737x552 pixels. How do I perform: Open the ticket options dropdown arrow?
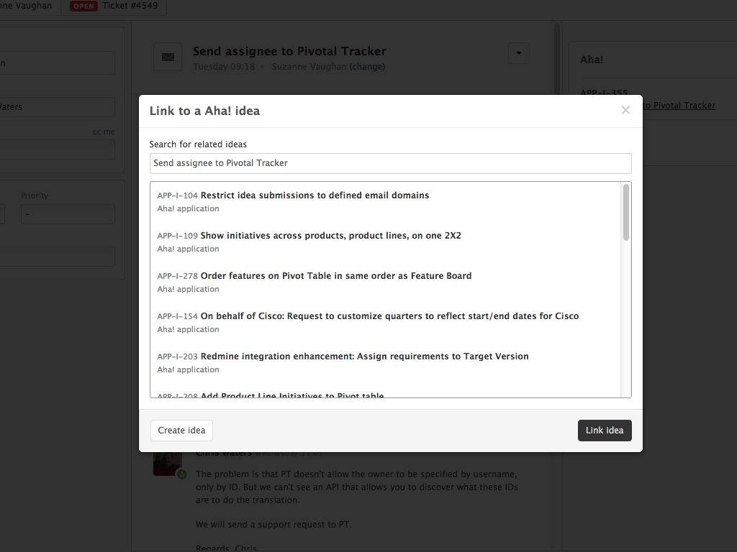[518, 54]
